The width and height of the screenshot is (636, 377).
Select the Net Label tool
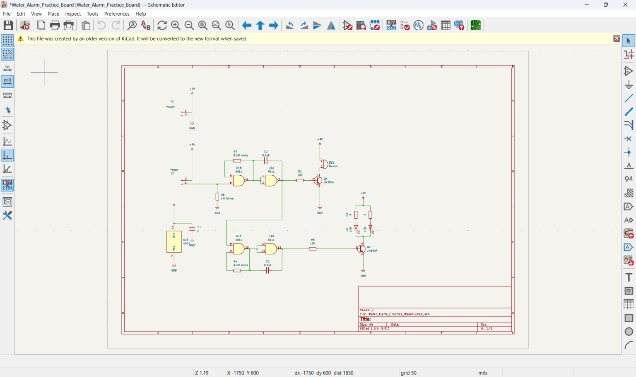coord(629,166)
